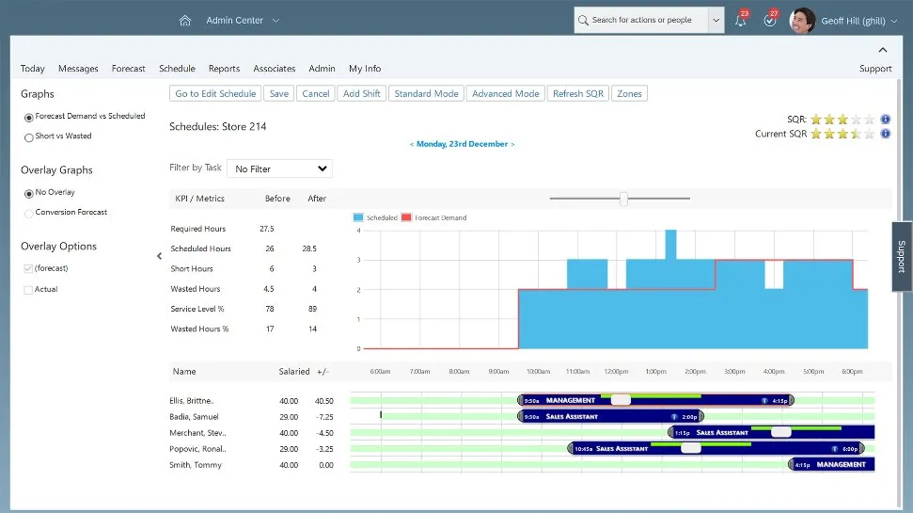Open the notifications bell icon
This screenshot has width=913, height=513.
click(741, 21)
